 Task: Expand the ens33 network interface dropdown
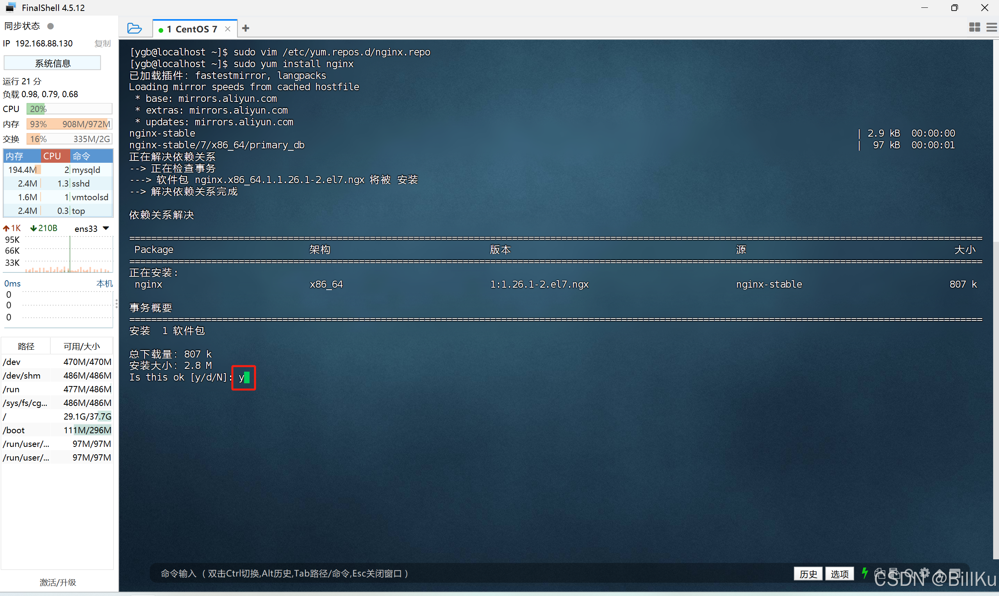click(x=106, y=228)
